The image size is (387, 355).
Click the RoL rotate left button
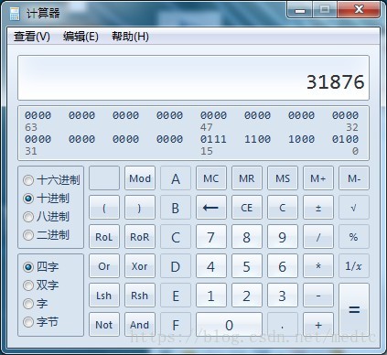[104, 237]
